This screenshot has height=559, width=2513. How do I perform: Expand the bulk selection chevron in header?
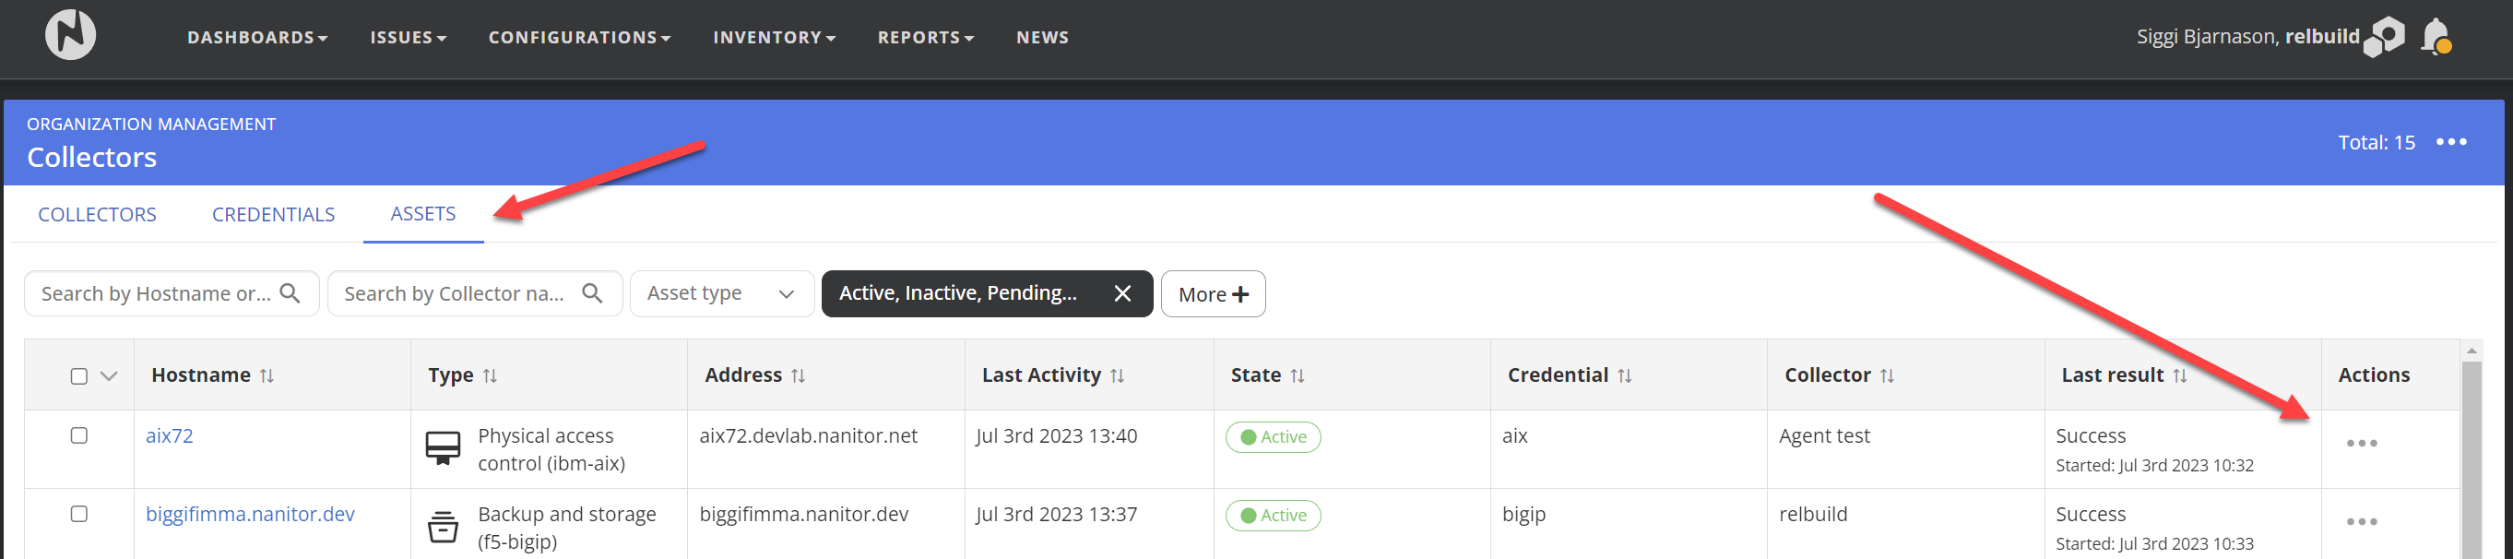109,376
